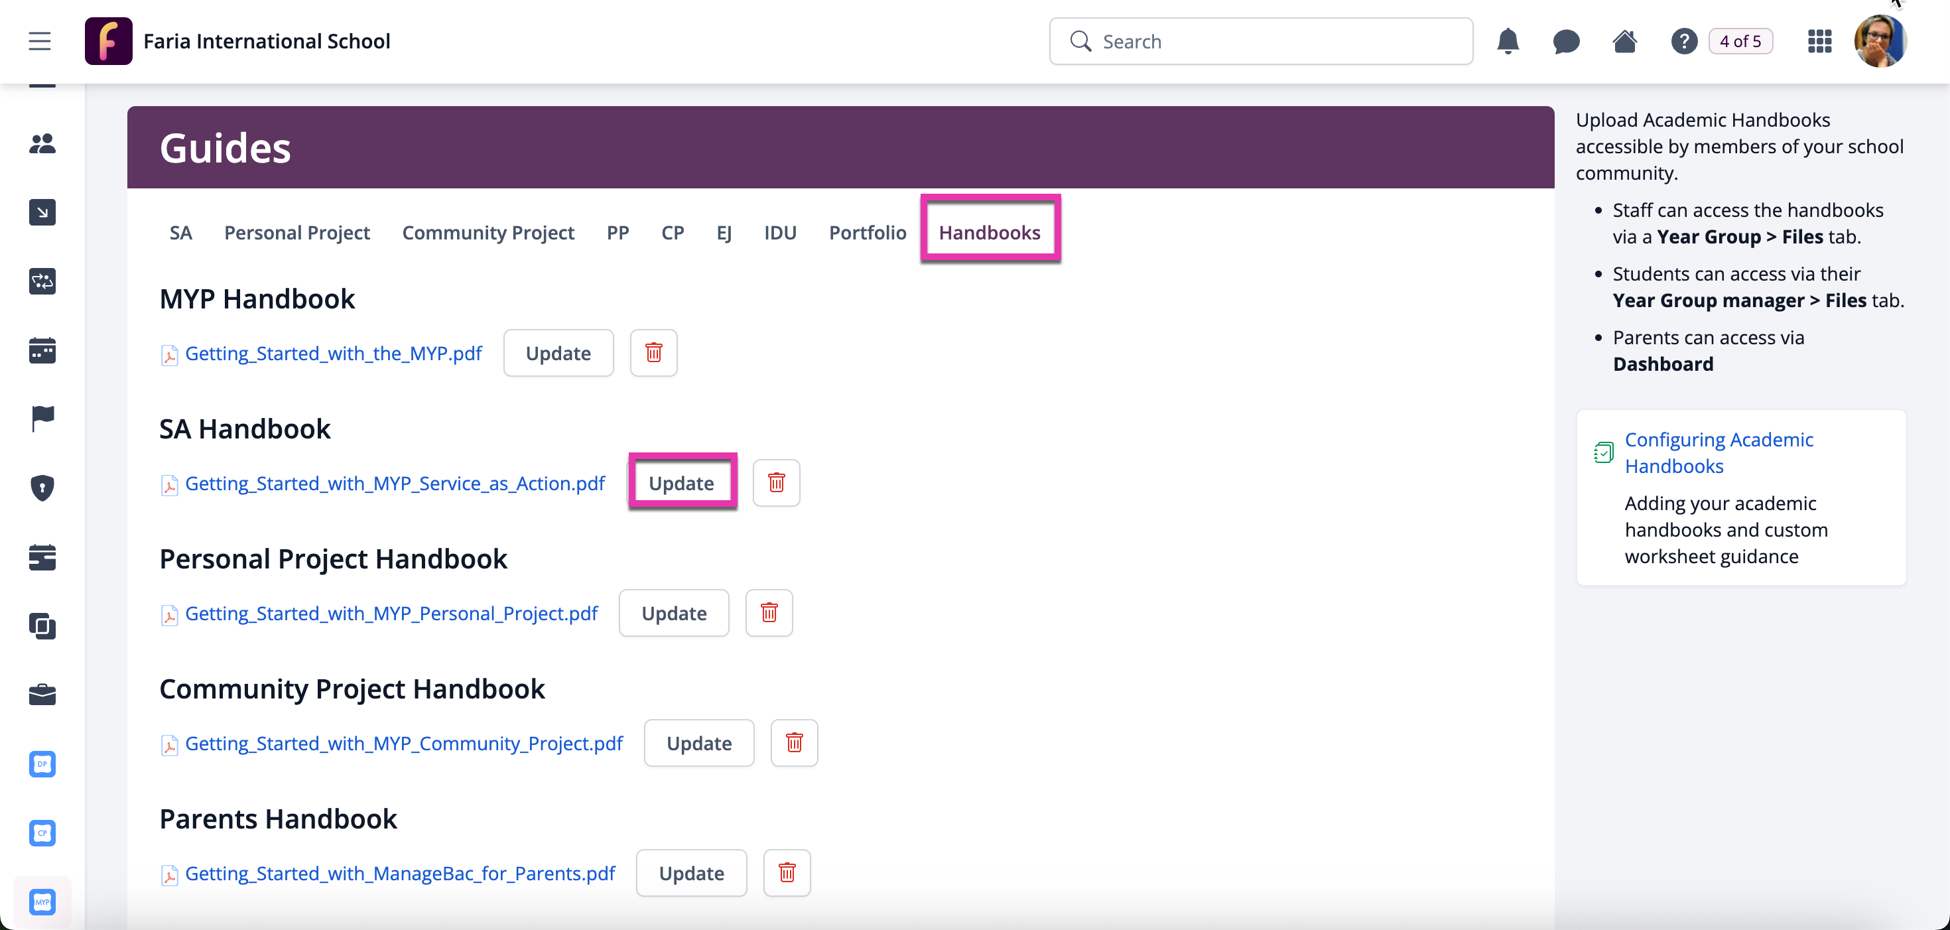Open the overlapping squares sidebar icon
Screen dimensions: 1950x930
pos(42,626)
